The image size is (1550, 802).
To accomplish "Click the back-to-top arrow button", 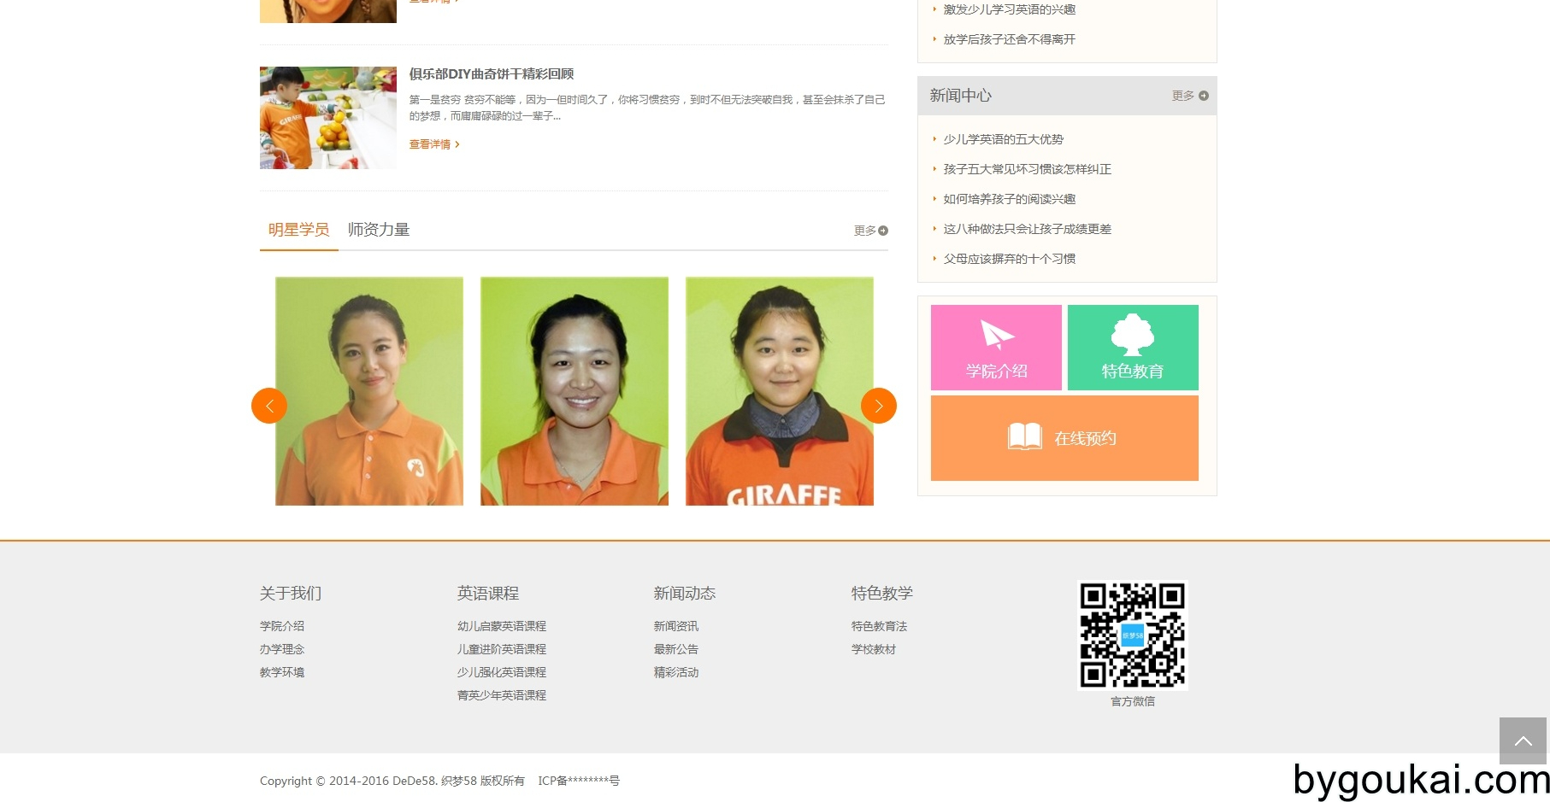I will [x=1523, y=741].
